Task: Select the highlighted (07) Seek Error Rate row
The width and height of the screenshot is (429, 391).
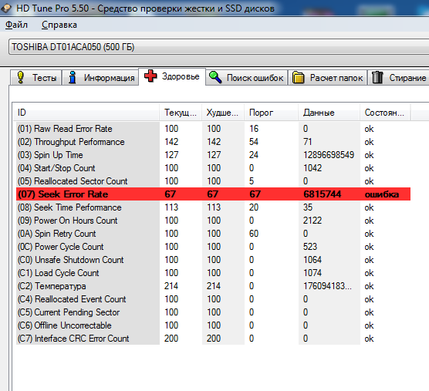Action: point(214,194)
